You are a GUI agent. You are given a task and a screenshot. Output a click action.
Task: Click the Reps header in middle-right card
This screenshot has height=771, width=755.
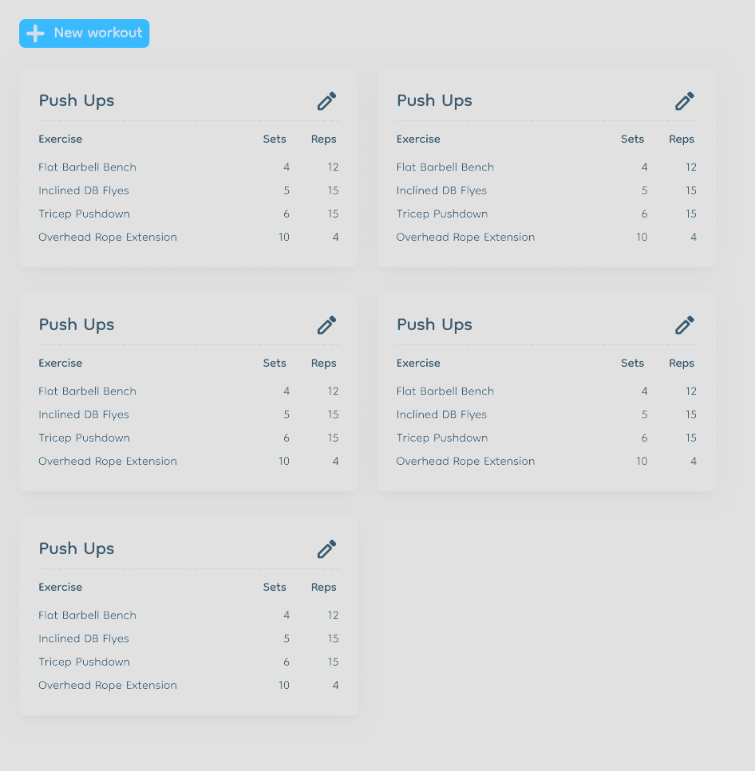pyautogui.click(x=681, y=364)
